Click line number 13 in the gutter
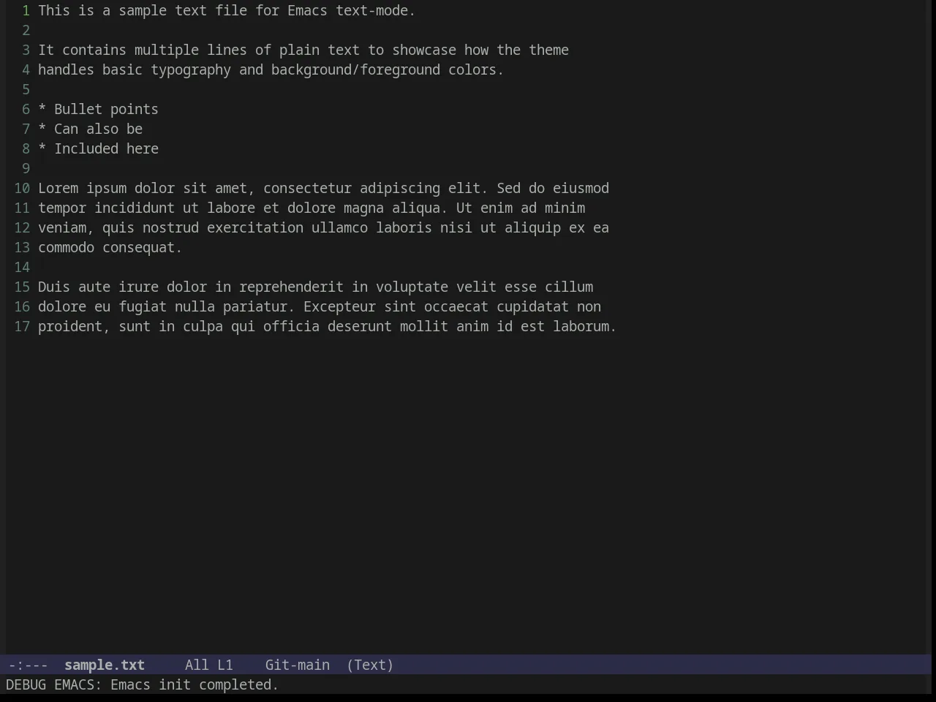 tap(22, 247)
